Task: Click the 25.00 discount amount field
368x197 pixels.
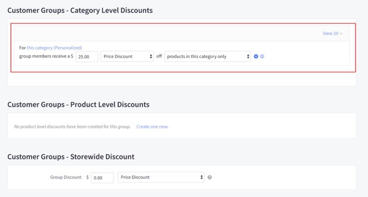Action: [x=87, y=56]
